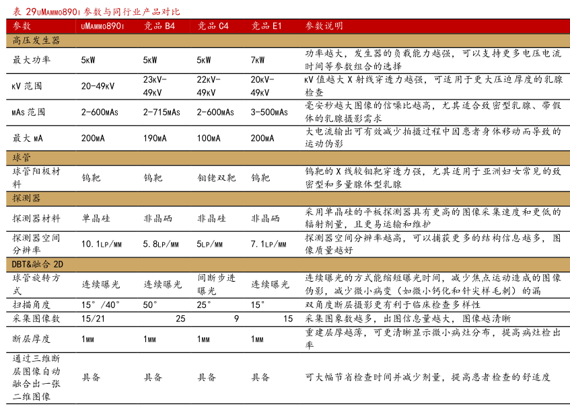Image resolution: width=570 pixels, height=406 pixels.
Task: Click the 竞品 E1 column header
Action: pyautogui.click(x=266, y=26)
